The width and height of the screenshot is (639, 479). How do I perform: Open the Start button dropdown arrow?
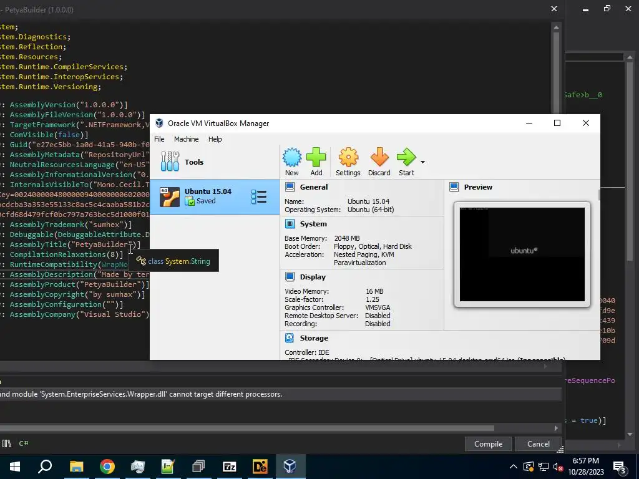pos(422,162)
